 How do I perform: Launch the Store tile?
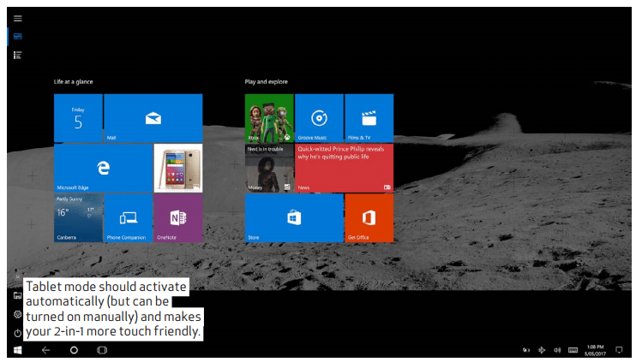[x=294, y=218]
